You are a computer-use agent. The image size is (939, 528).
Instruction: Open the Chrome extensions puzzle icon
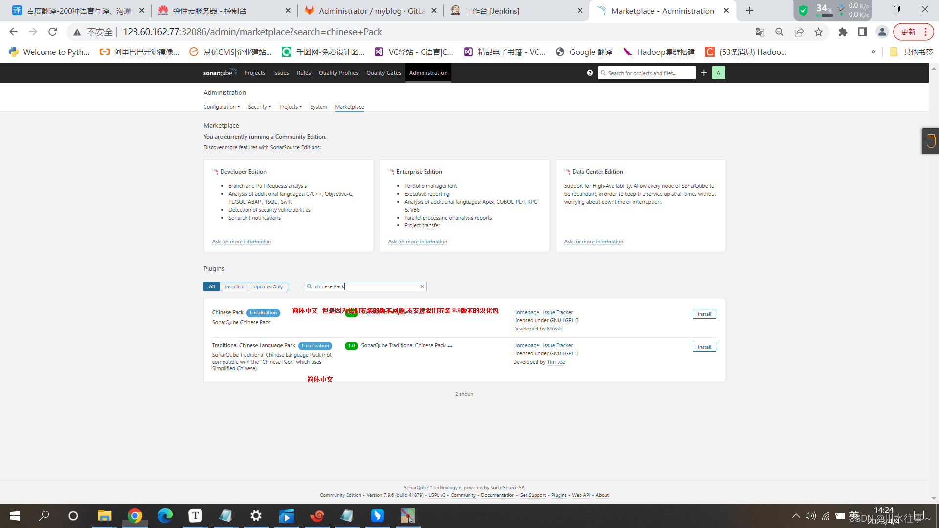(842, 32)
